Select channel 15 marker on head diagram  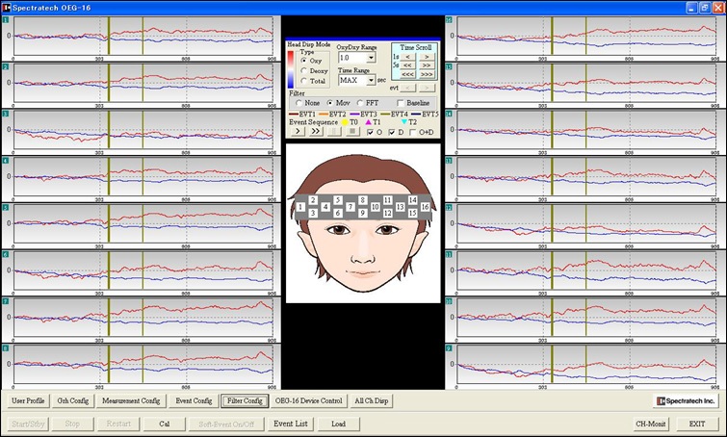pos(413,213)
